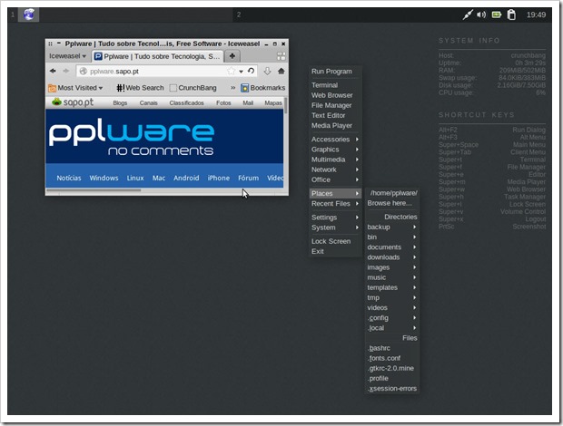Viewport: 563px width, 426px height.
Task: Open the downloads arrow icon in toolbar
Action: tap(267, 71)
